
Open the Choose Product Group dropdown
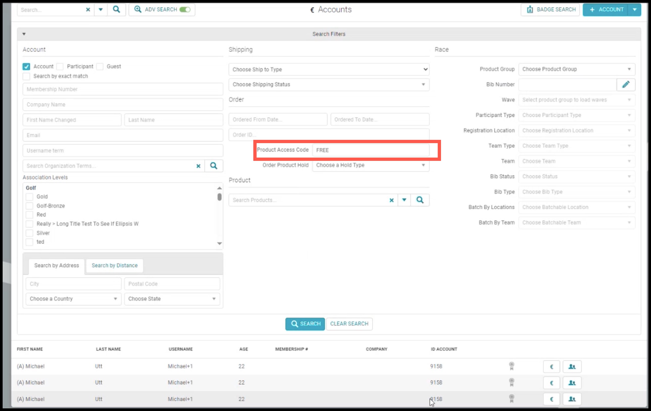[577, 69]
